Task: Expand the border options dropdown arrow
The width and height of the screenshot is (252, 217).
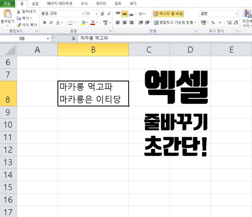Action: pos(75,23)
